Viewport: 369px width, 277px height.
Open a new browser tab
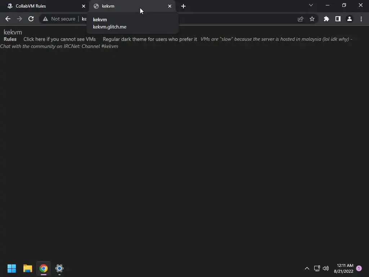point(183,6)
